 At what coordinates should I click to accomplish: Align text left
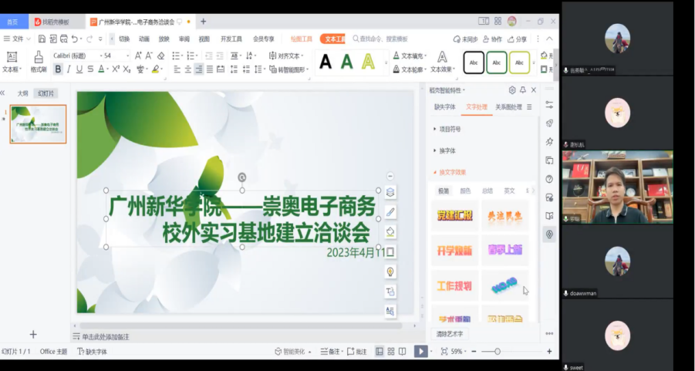click(177, 69)
